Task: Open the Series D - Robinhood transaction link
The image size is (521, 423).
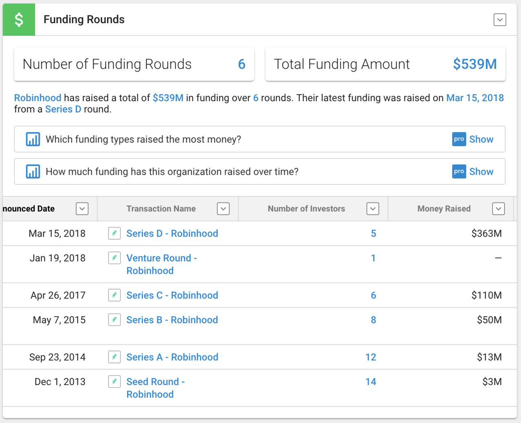Action: [172, 234]
